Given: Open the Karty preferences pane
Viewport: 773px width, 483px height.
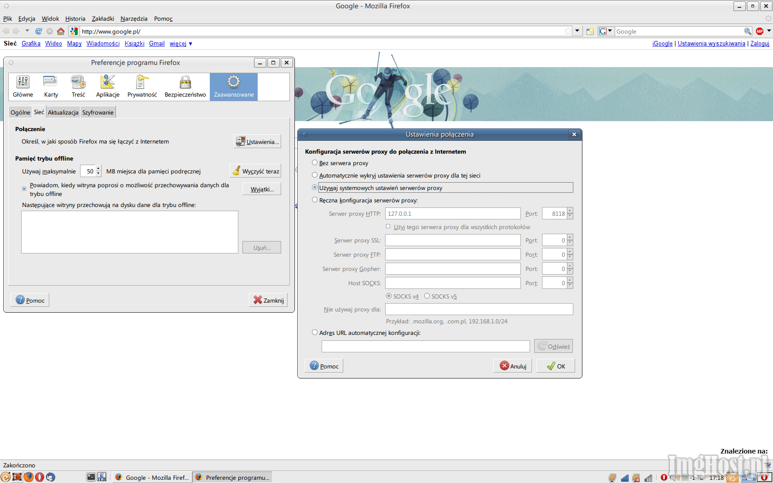Looking at the screenshot, I should pyautogui.click(x=51, y=86).
